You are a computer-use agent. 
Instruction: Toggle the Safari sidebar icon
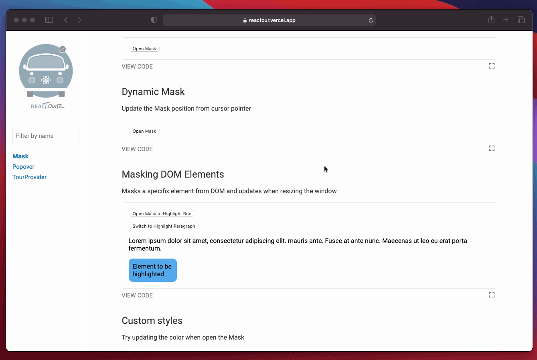coord(49,20)
